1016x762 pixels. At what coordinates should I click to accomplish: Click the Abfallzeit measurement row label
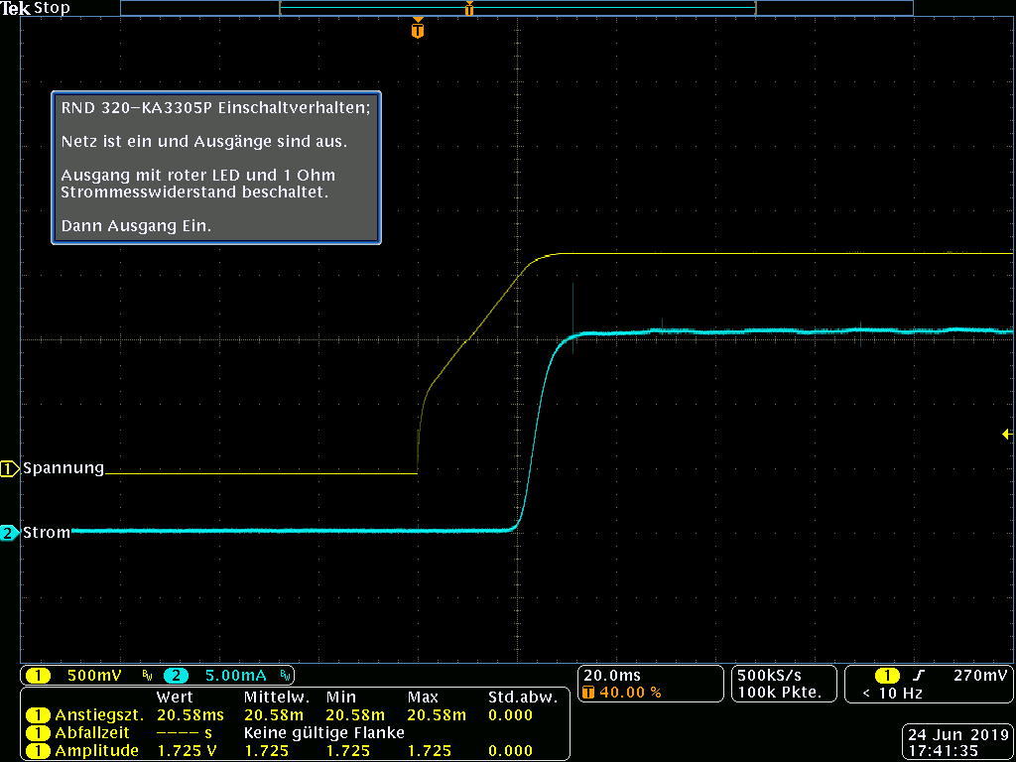(x=92, y=733)
